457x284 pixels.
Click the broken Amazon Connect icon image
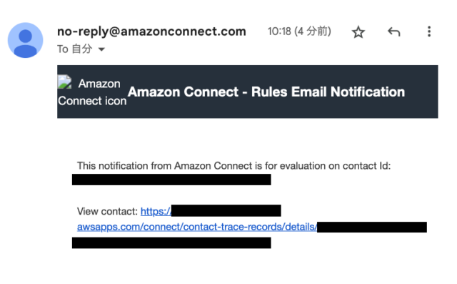tap(64, 82)
